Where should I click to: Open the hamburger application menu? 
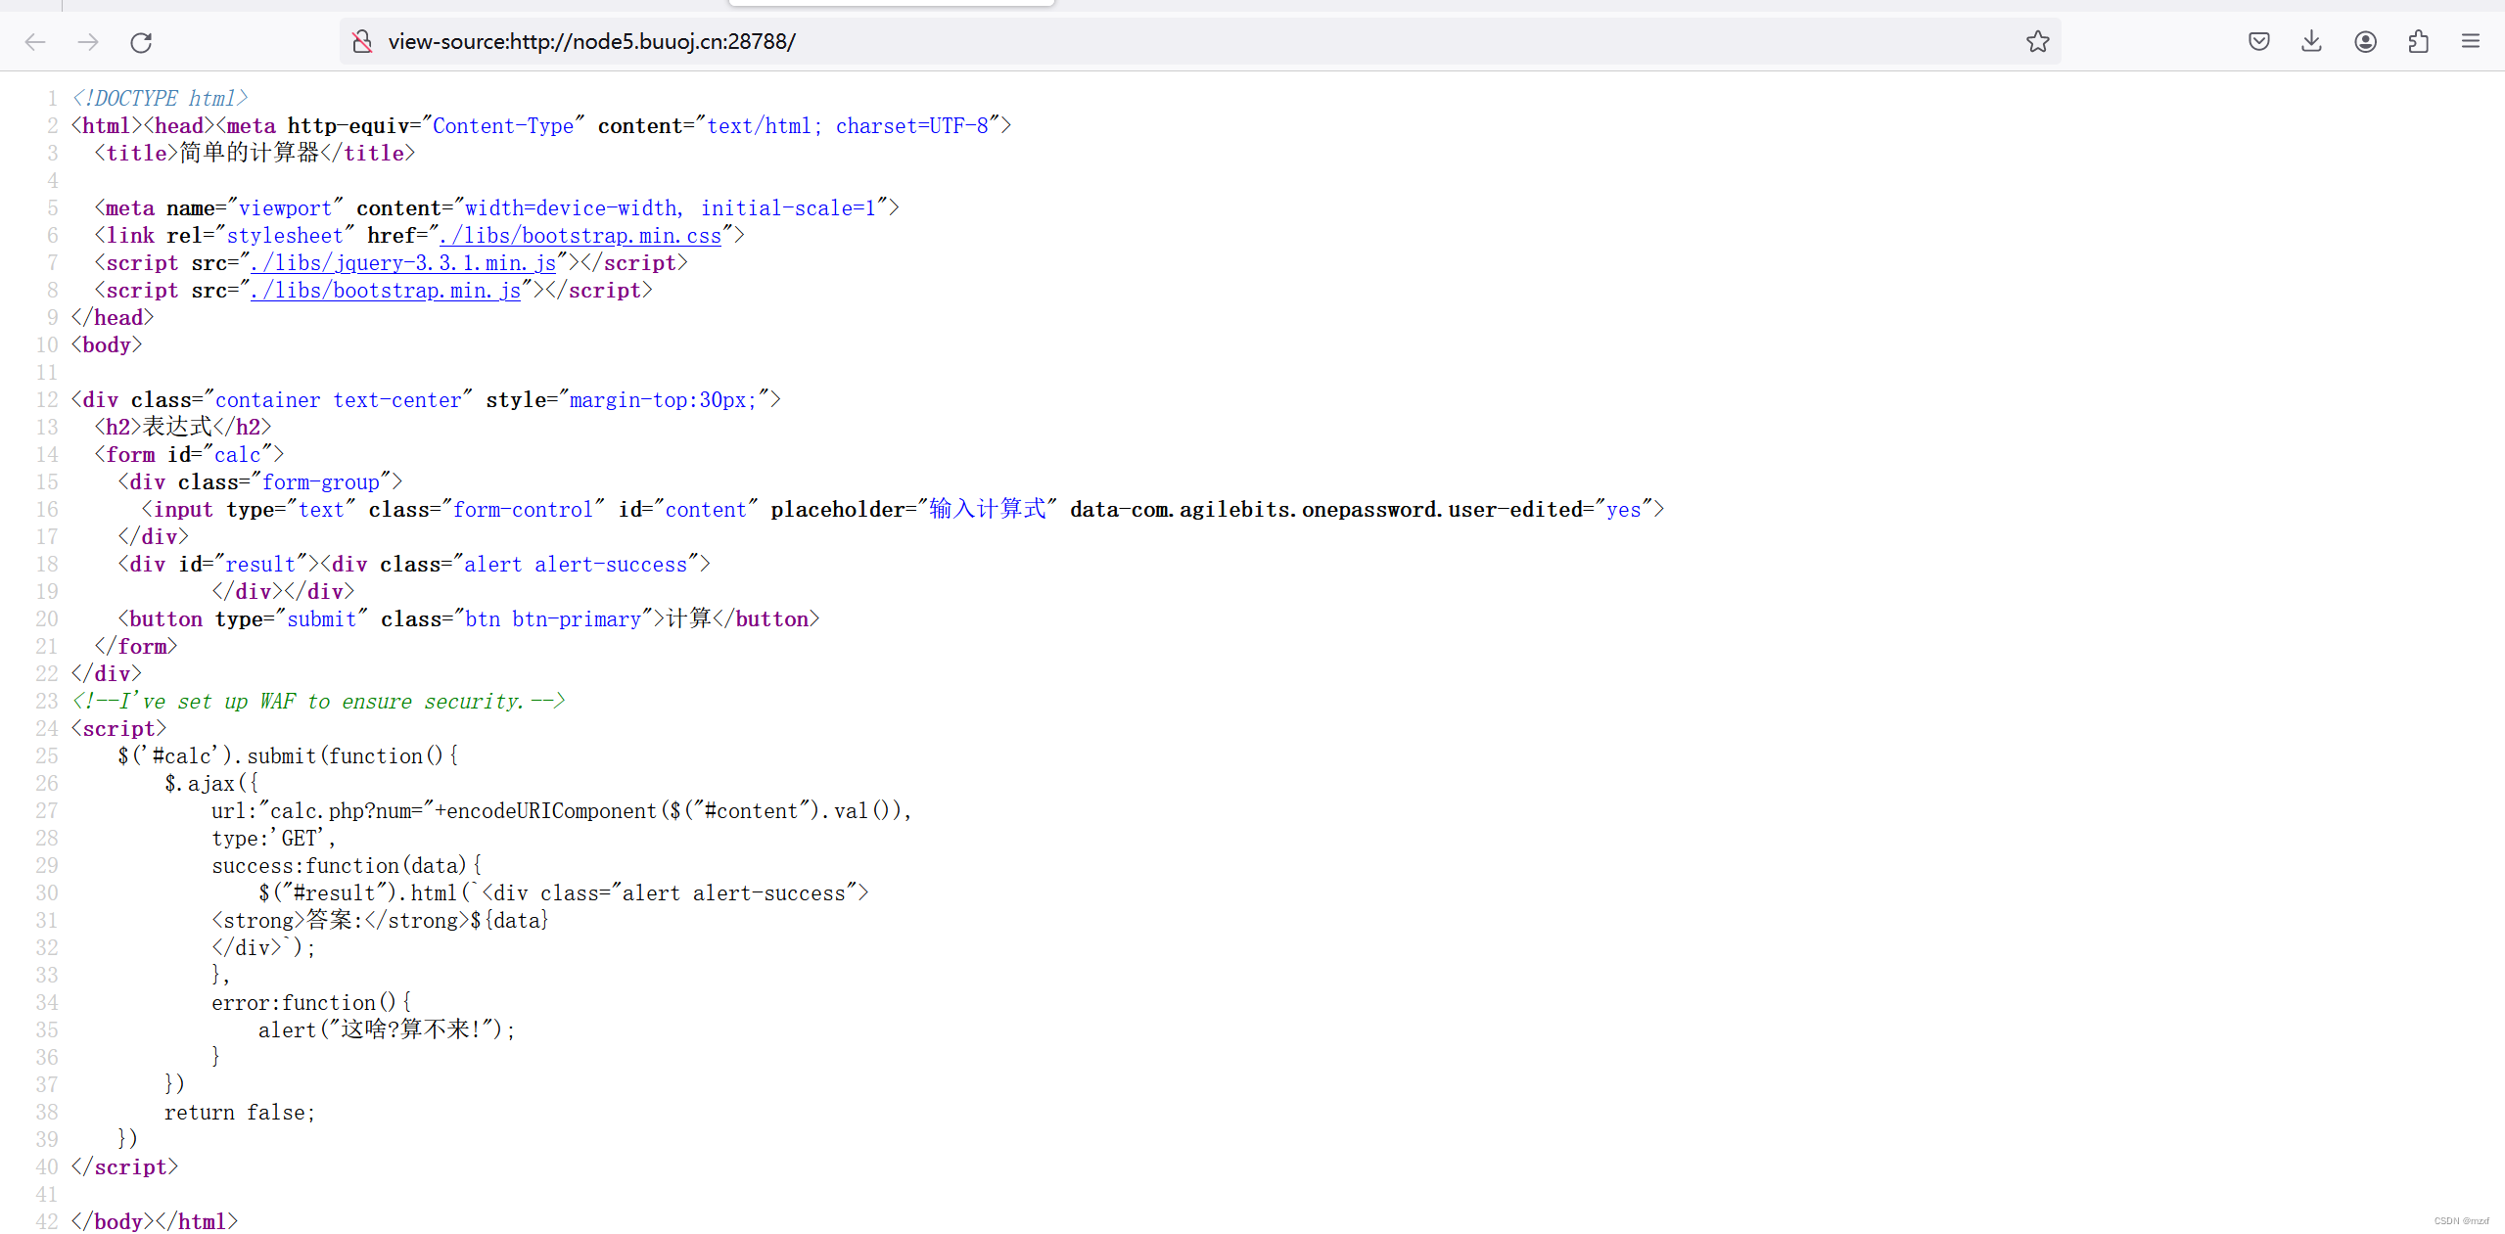click(2471, 41)
